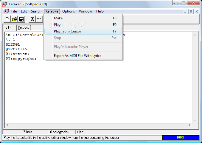
Task: Click the vertical scrollbar up arrow
Action: [x=195, y=35]
